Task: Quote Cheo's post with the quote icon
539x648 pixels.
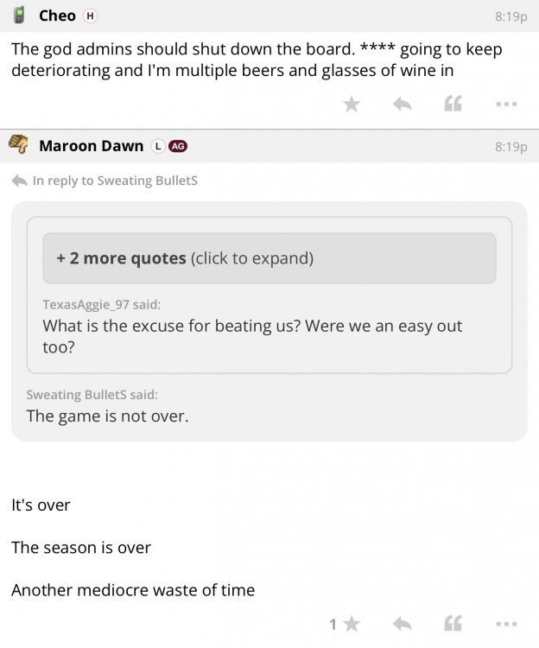Action: coord(453,105)
